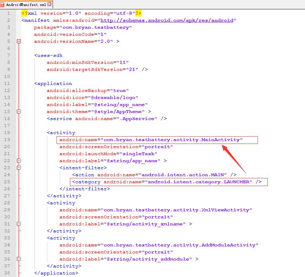Click on android:versionCode="1" attribute
305x277 pixels.
pos(70,34)
